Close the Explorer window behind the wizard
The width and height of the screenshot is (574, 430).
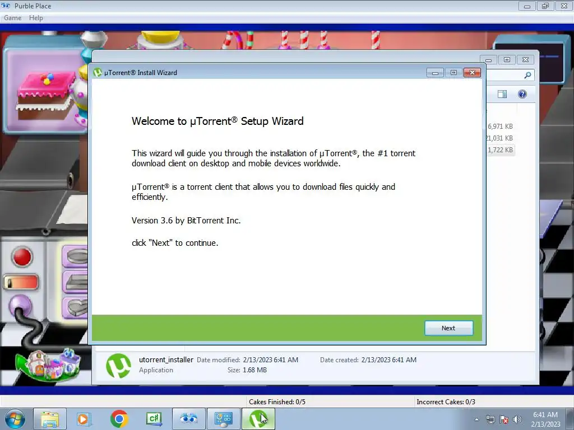[526, 59]
